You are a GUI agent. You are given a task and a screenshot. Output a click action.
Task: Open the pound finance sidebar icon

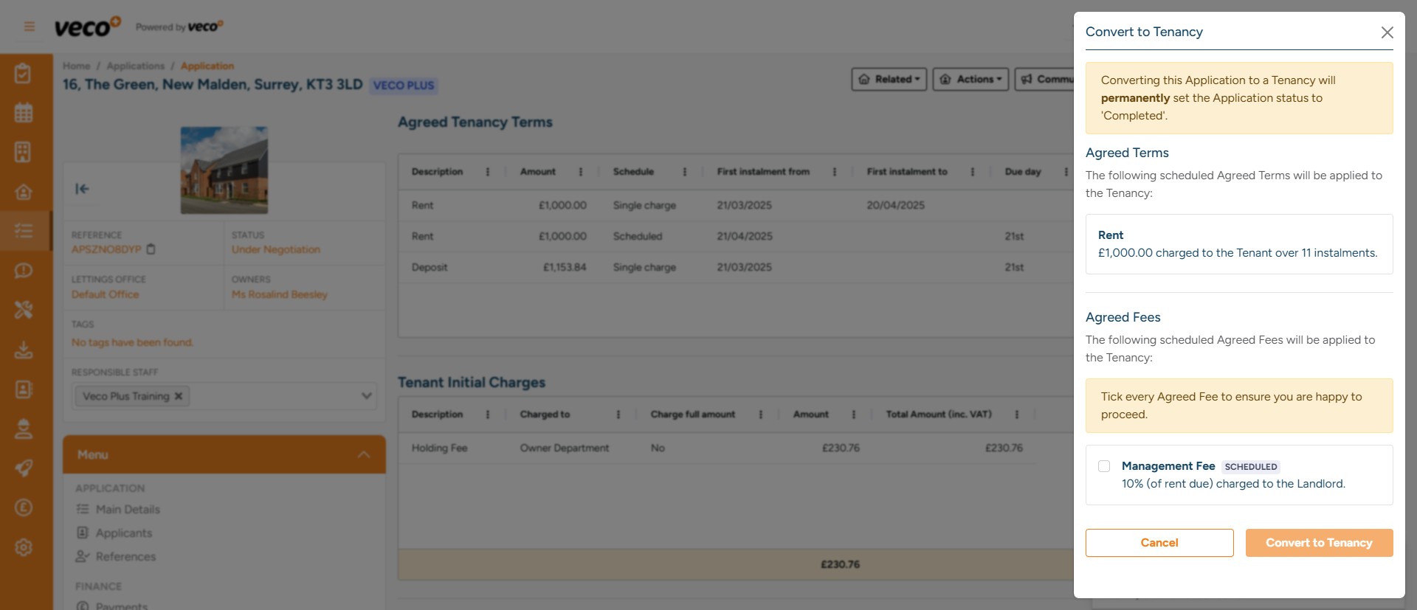24,507
